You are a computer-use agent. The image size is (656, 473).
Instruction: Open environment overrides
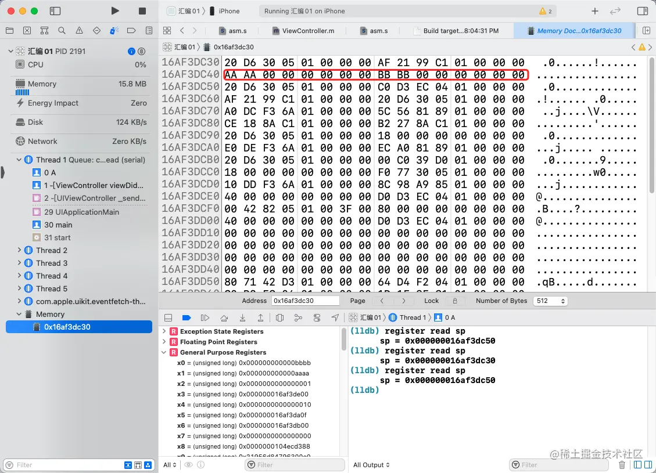click(317, 317)
